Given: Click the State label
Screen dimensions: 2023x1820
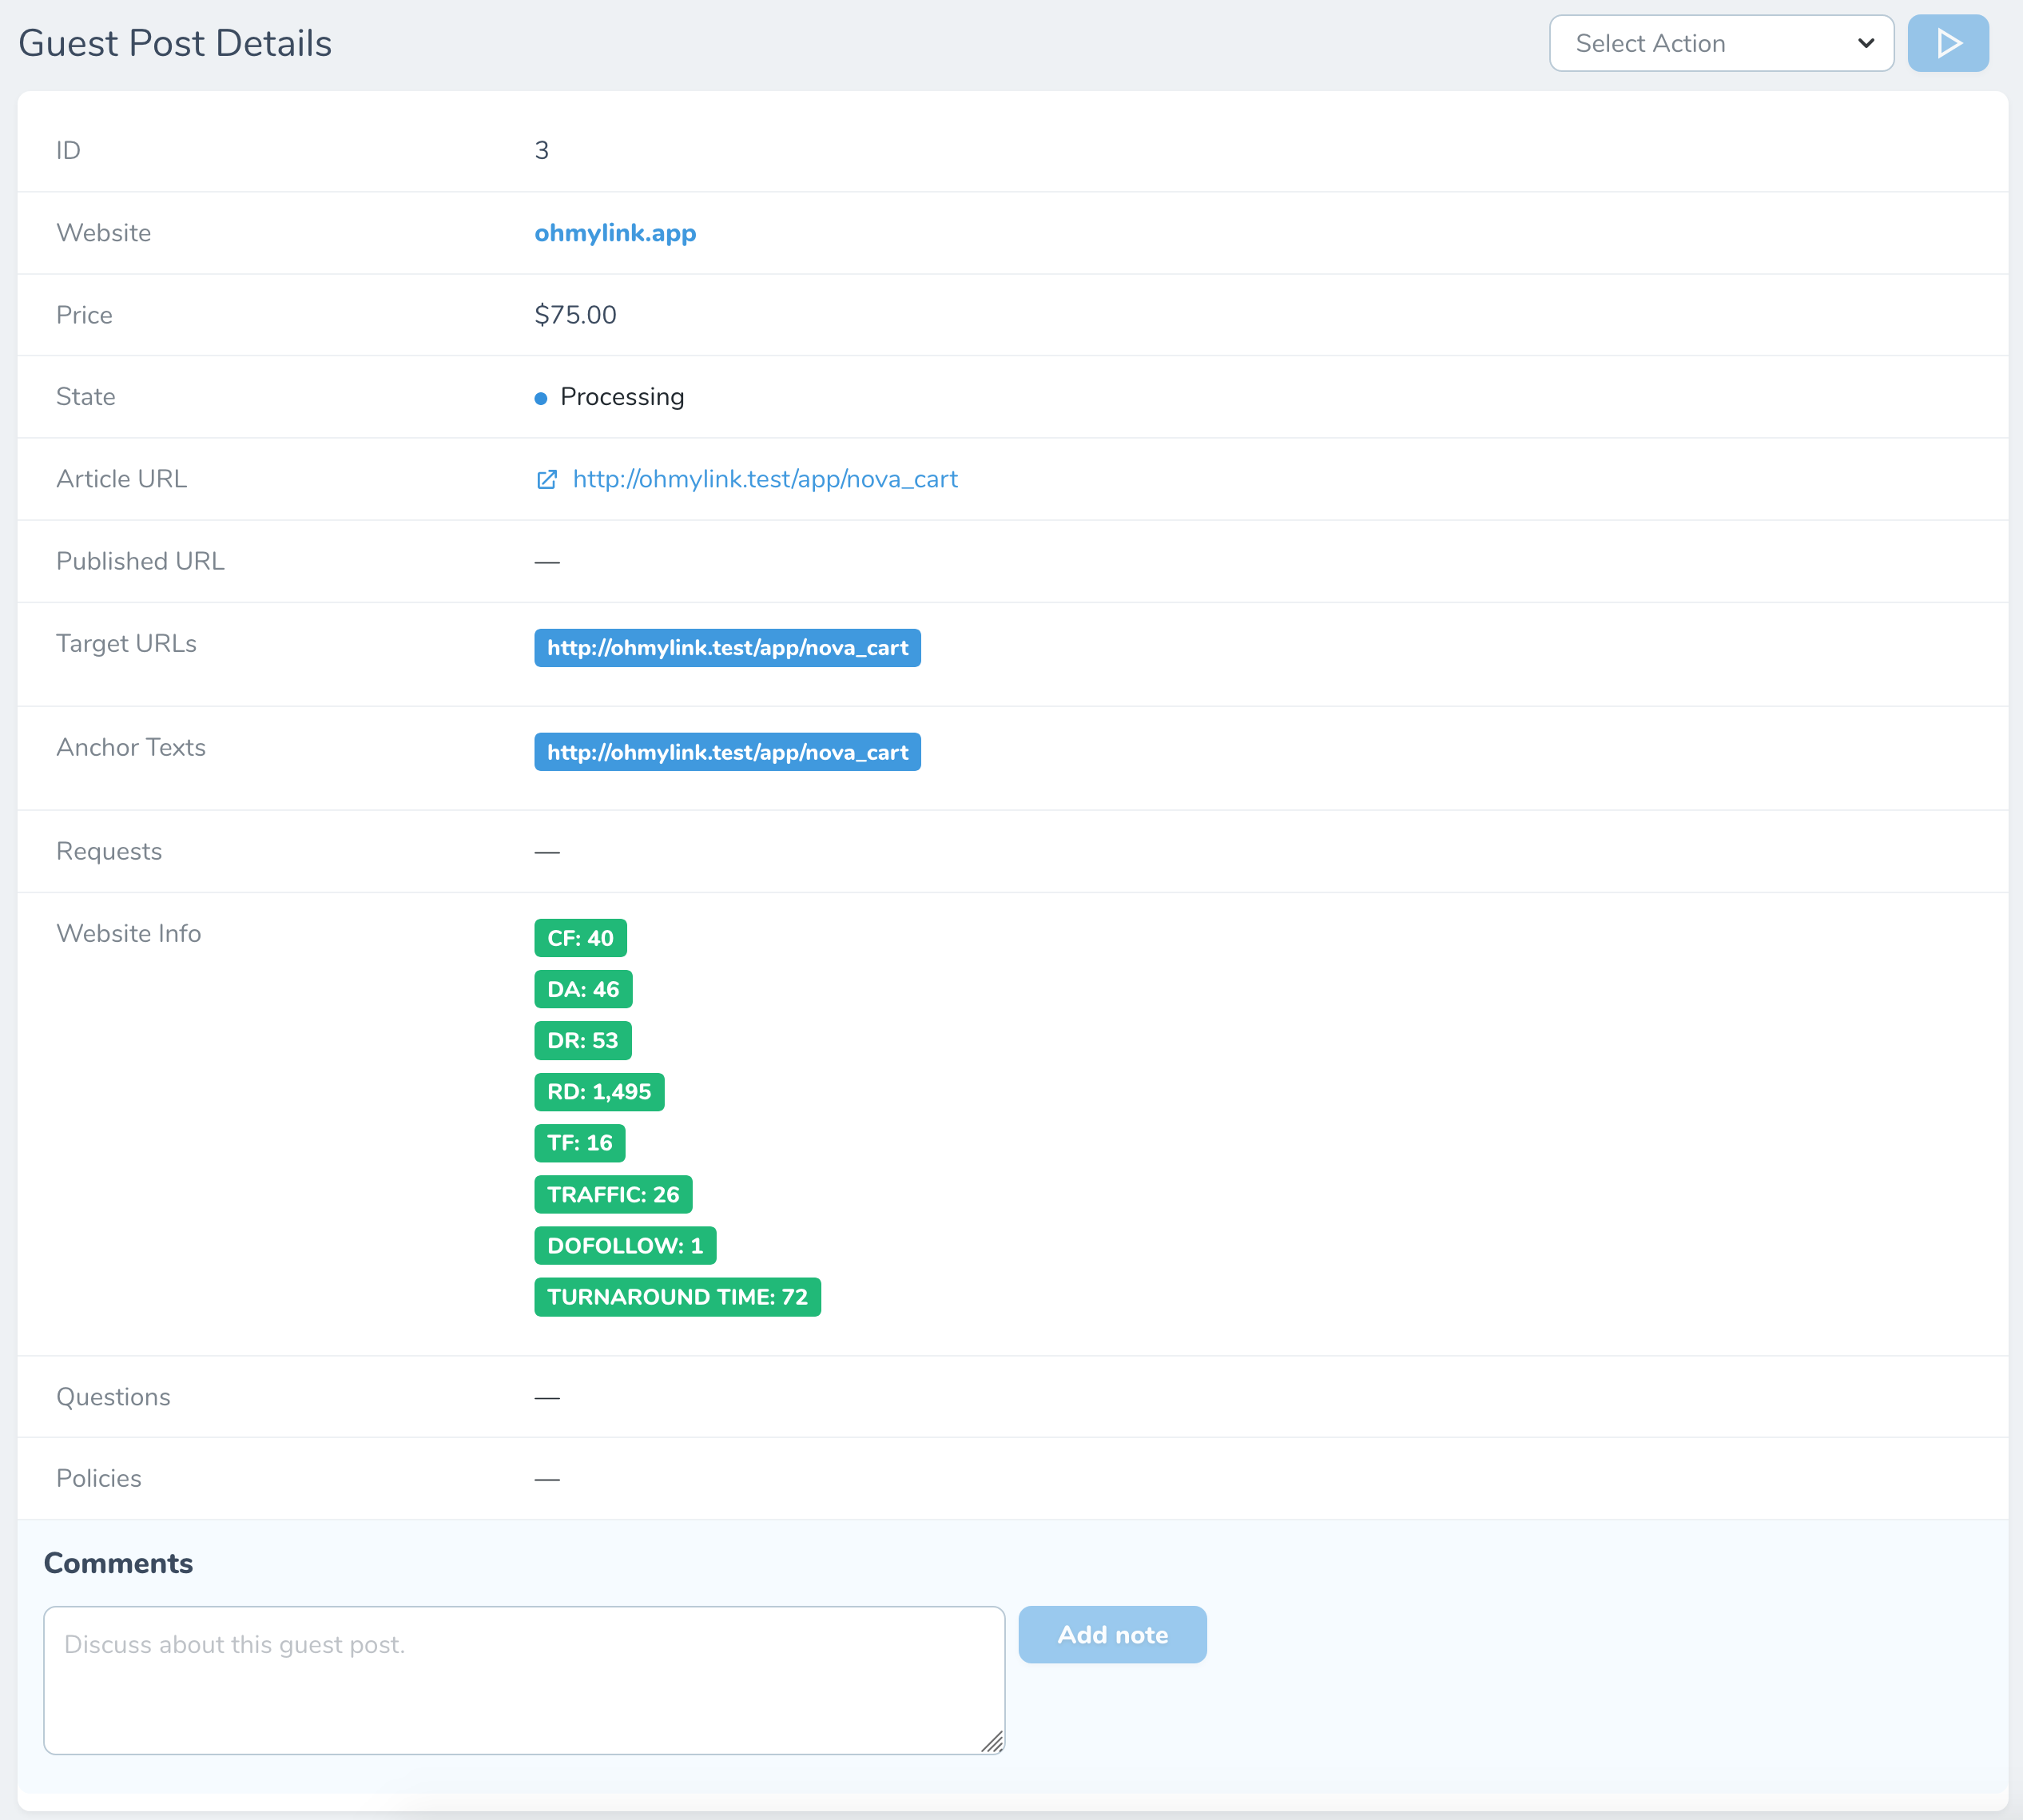Looking at the screenshot, I should 86,397.
